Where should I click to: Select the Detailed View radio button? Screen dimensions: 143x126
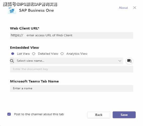click(34, 54)
